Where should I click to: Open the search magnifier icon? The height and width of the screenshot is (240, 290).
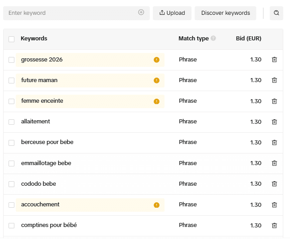tap(277, 13)
